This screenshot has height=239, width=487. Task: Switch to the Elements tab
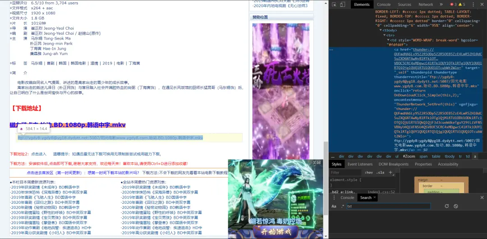[x=362, y=5]
